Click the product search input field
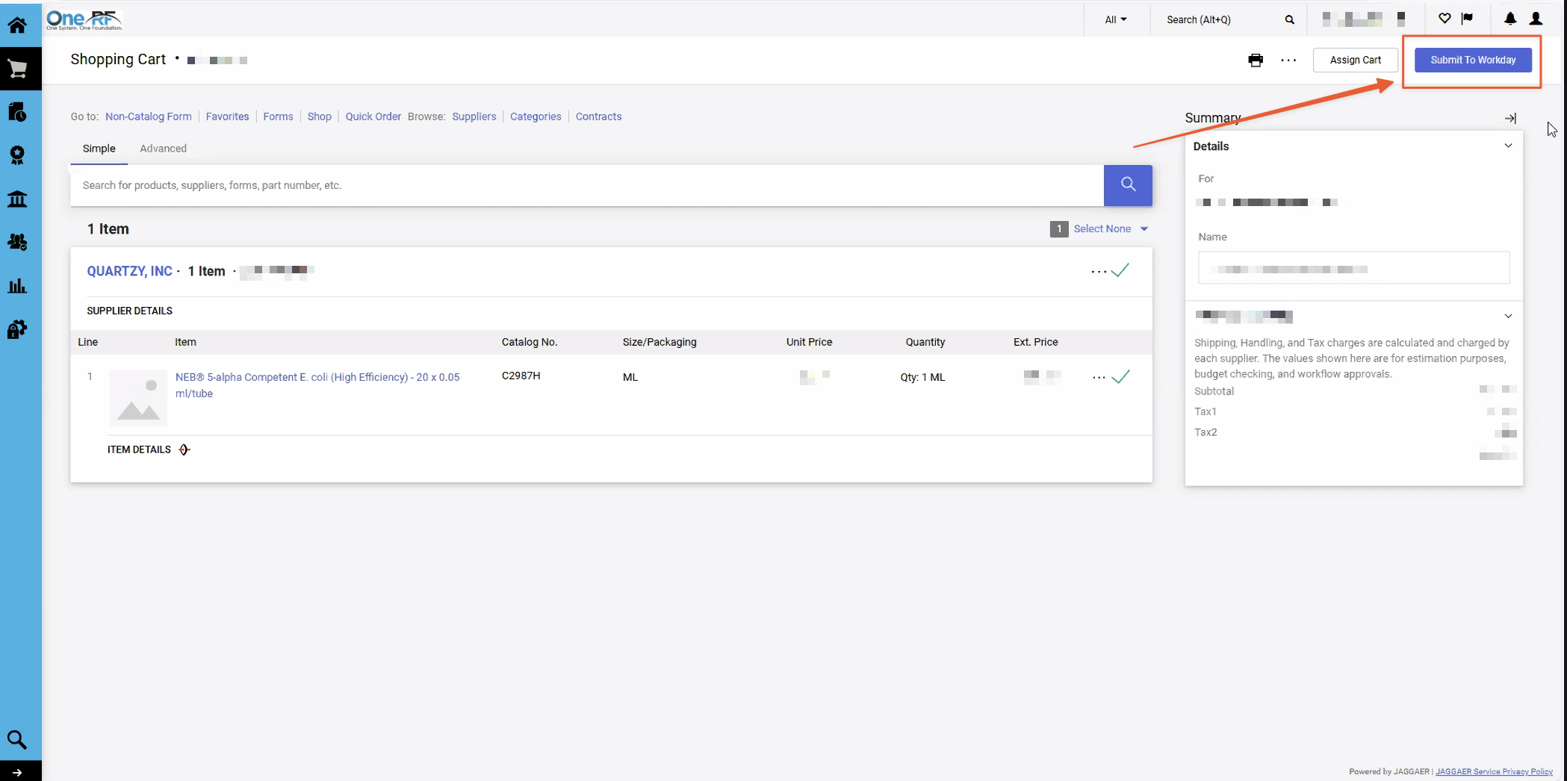Viewport: 1567px width, 781px height. [x=587, y=185]
